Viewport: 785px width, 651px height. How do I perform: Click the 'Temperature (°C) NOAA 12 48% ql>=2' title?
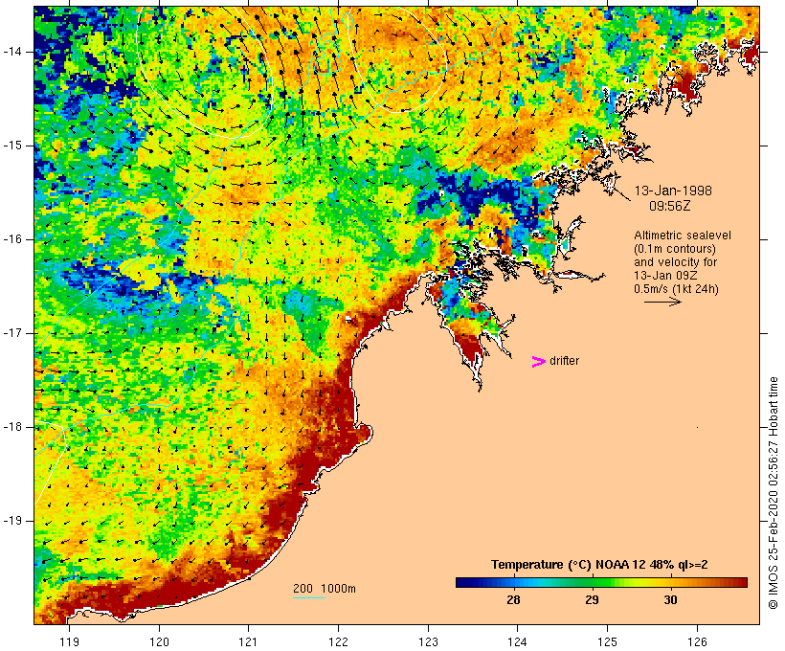click(599, 565)
